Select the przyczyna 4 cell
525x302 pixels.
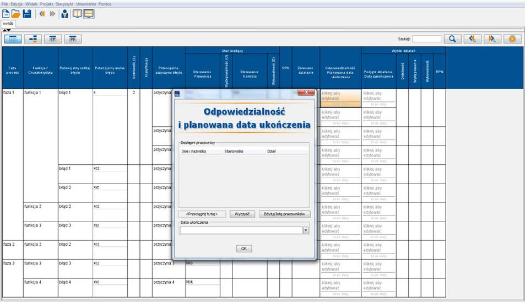pyautogui.click(x=169, y=288)
